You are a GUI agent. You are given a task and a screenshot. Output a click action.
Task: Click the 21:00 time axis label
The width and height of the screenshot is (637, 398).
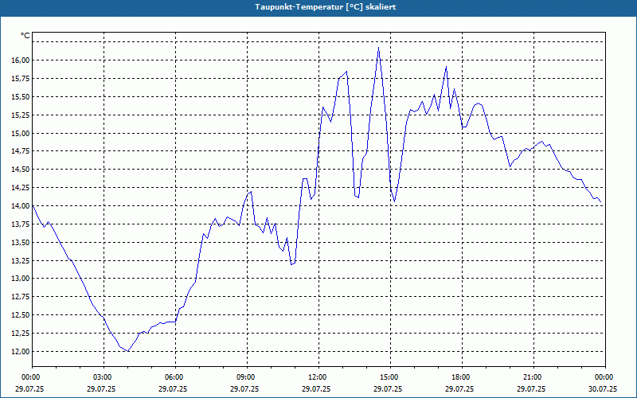[x=533, y=377]
